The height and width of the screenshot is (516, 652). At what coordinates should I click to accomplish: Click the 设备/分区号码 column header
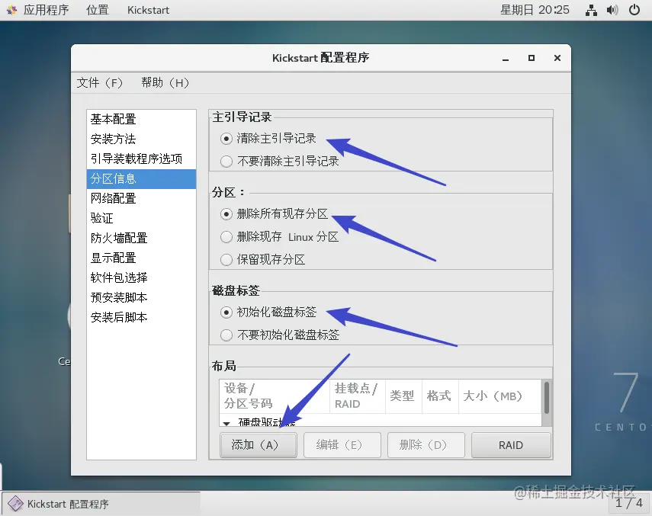(275, 396)
